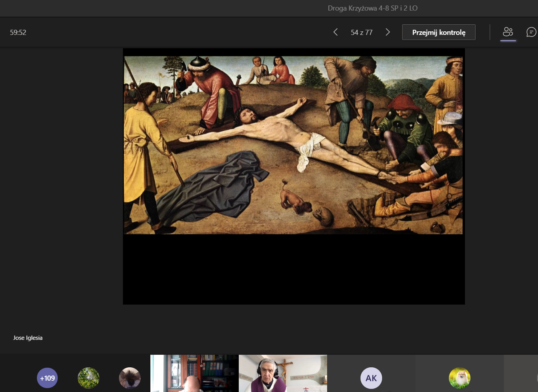Select the green foliage avatar participant
The width and height of the screenshot is (538, 392).
[88, 378]
